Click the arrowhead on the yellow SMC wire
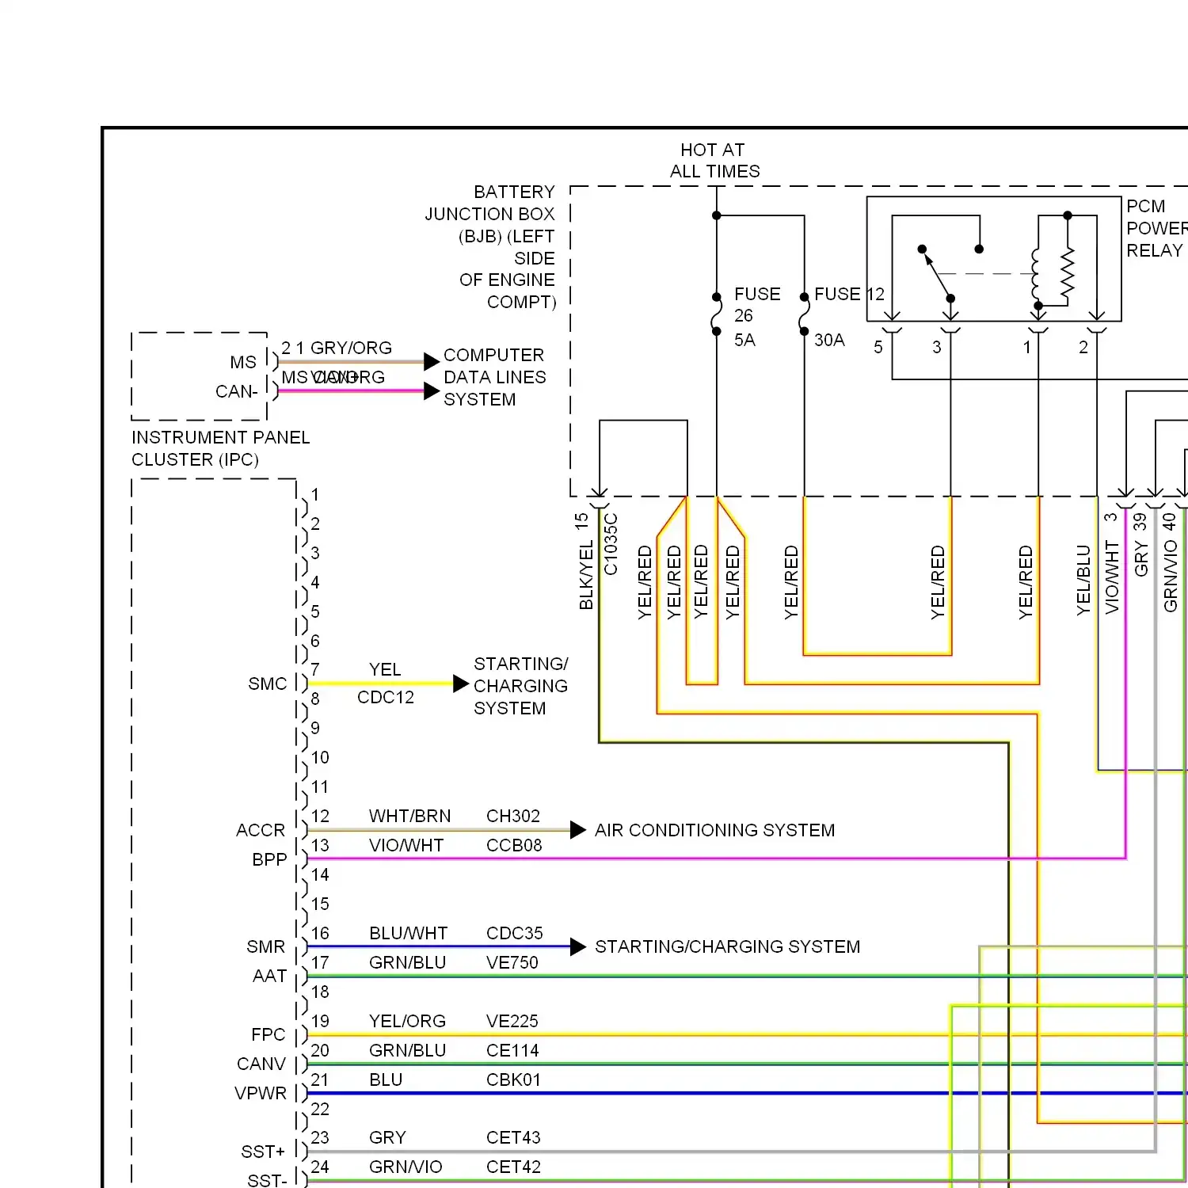 461,683
